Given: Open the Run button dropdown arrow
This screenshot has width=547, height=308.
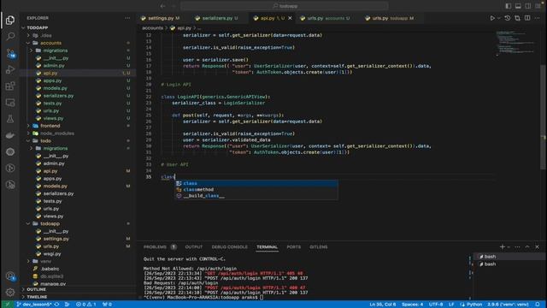Looking at the screenshot, I should [x=498, y=18].
